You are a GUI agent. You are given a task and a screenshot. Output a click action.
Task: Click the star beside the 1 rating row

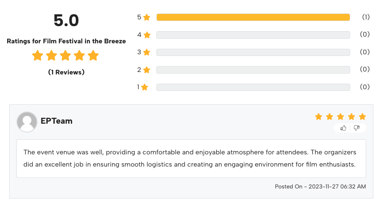click(145, 87)
